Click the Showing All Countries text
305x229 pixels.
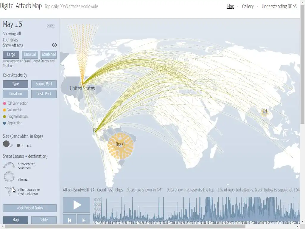coord(12,37)
